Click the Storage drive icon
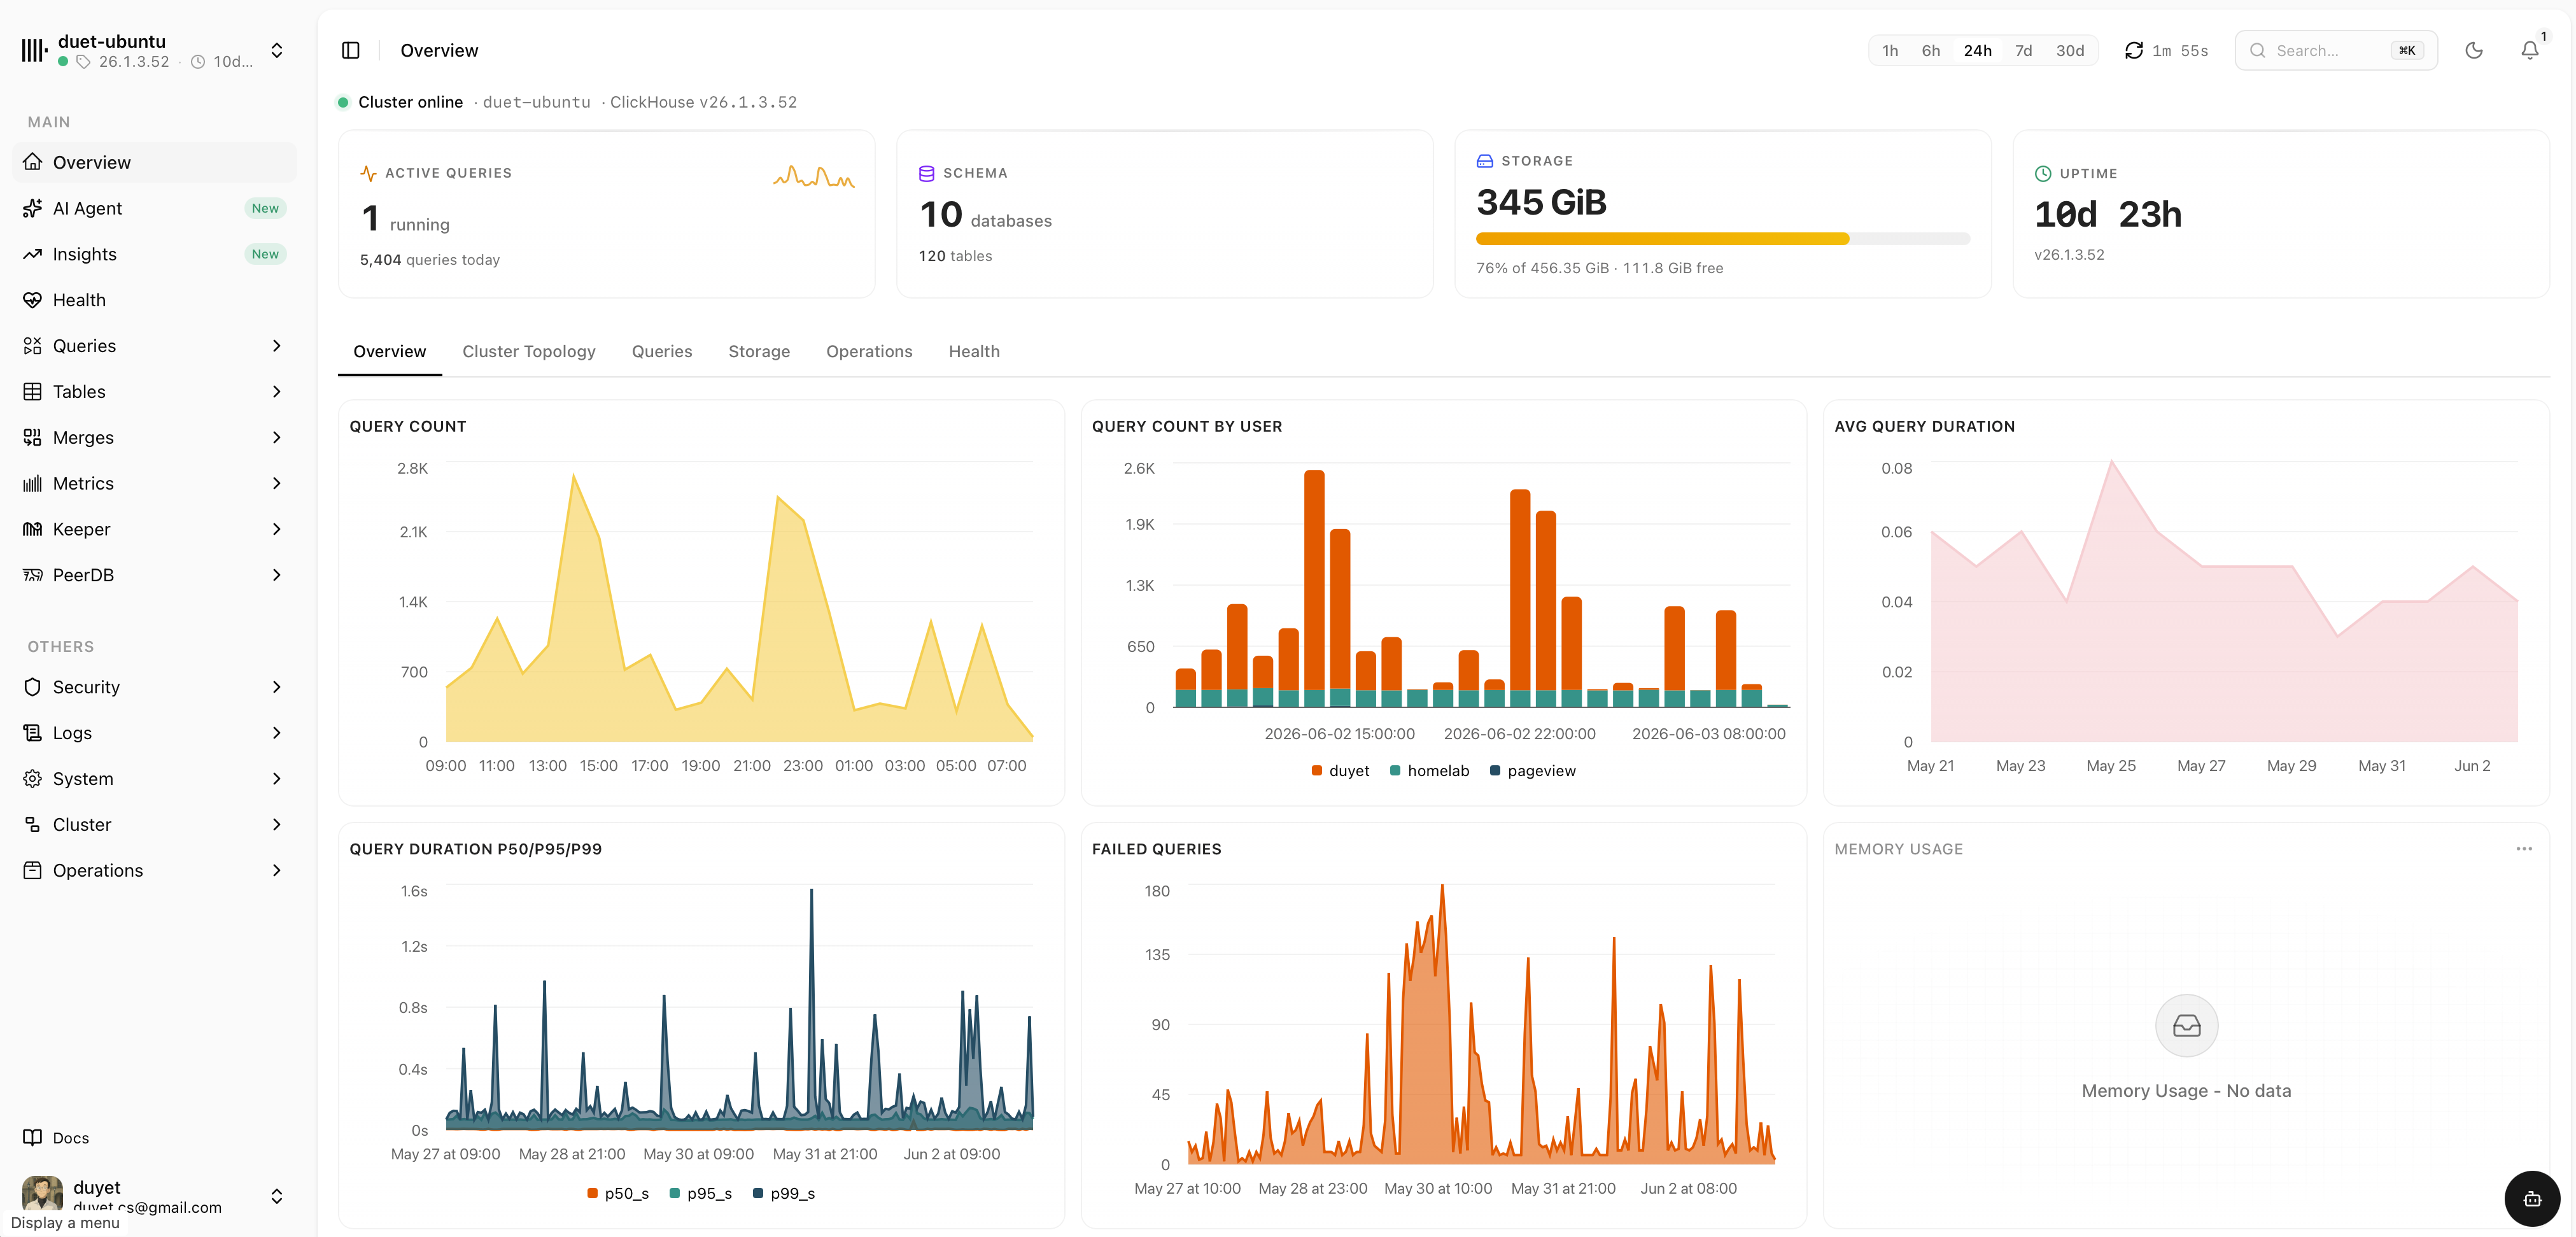 [x=1485, y=161]
